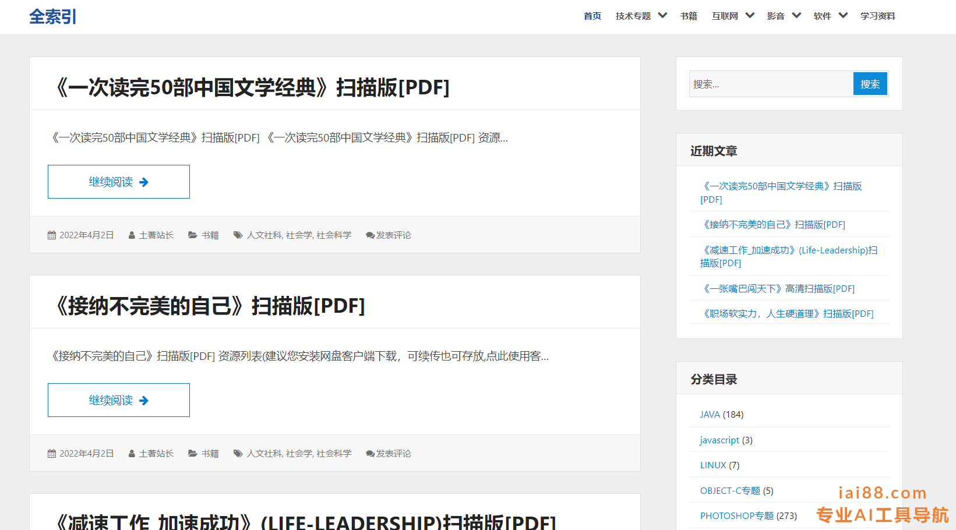The height and width of the screenshot is (530, 956).
Task: Open recent post 《一张嘴巴闯天下》高清扫描版
Action: pyautogui.click(x=778, y=288)
